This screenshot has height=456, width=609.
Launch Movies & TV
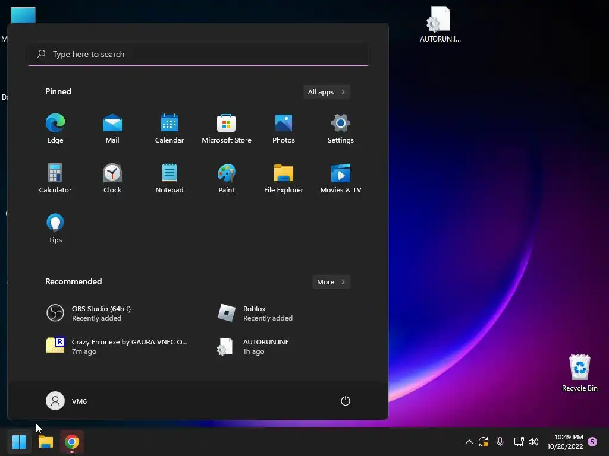pos(341,178)
